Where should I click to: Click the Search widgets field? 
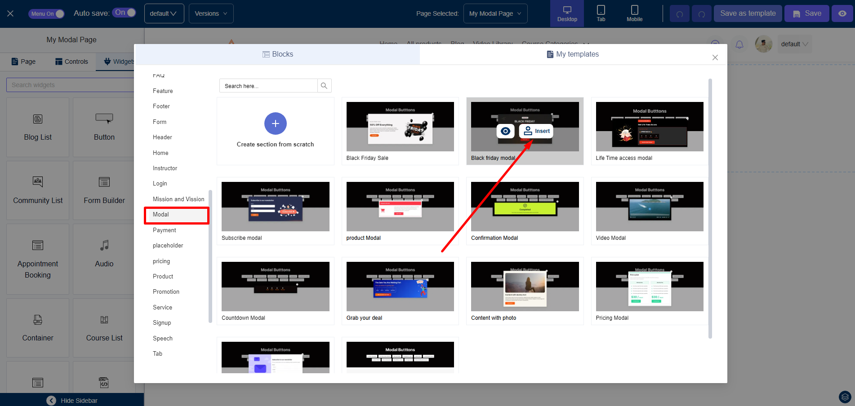point(70,85)
